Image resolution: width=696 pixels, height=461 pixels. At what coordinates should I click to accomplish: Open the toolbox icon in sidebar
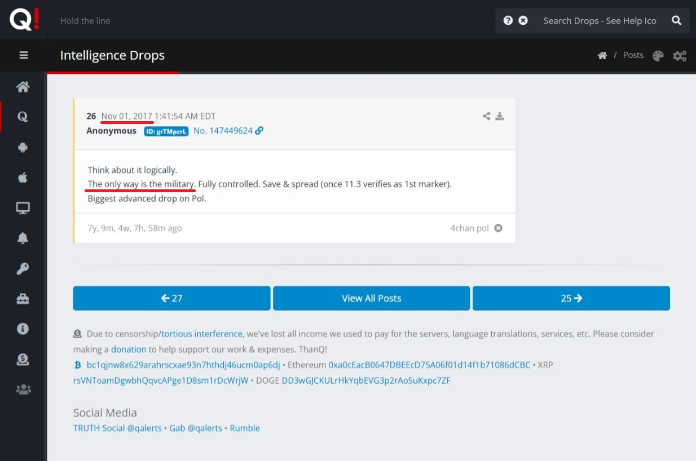[x=23, y=299]
